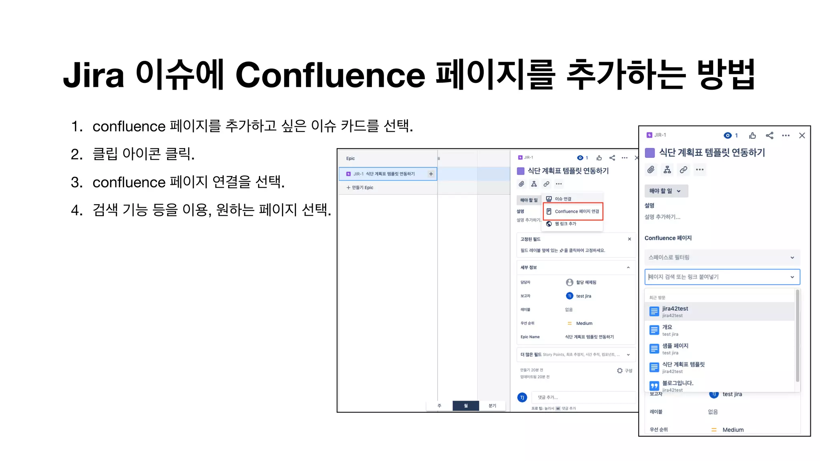820x461 pixels.
Task: Toggle the watch eye icon in left screenshot panel
Action: pos(580,158)
